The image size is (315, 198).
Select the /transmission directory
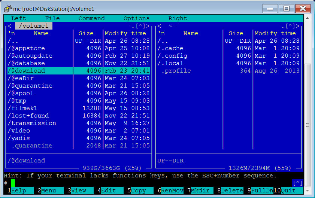click(79, 123)
